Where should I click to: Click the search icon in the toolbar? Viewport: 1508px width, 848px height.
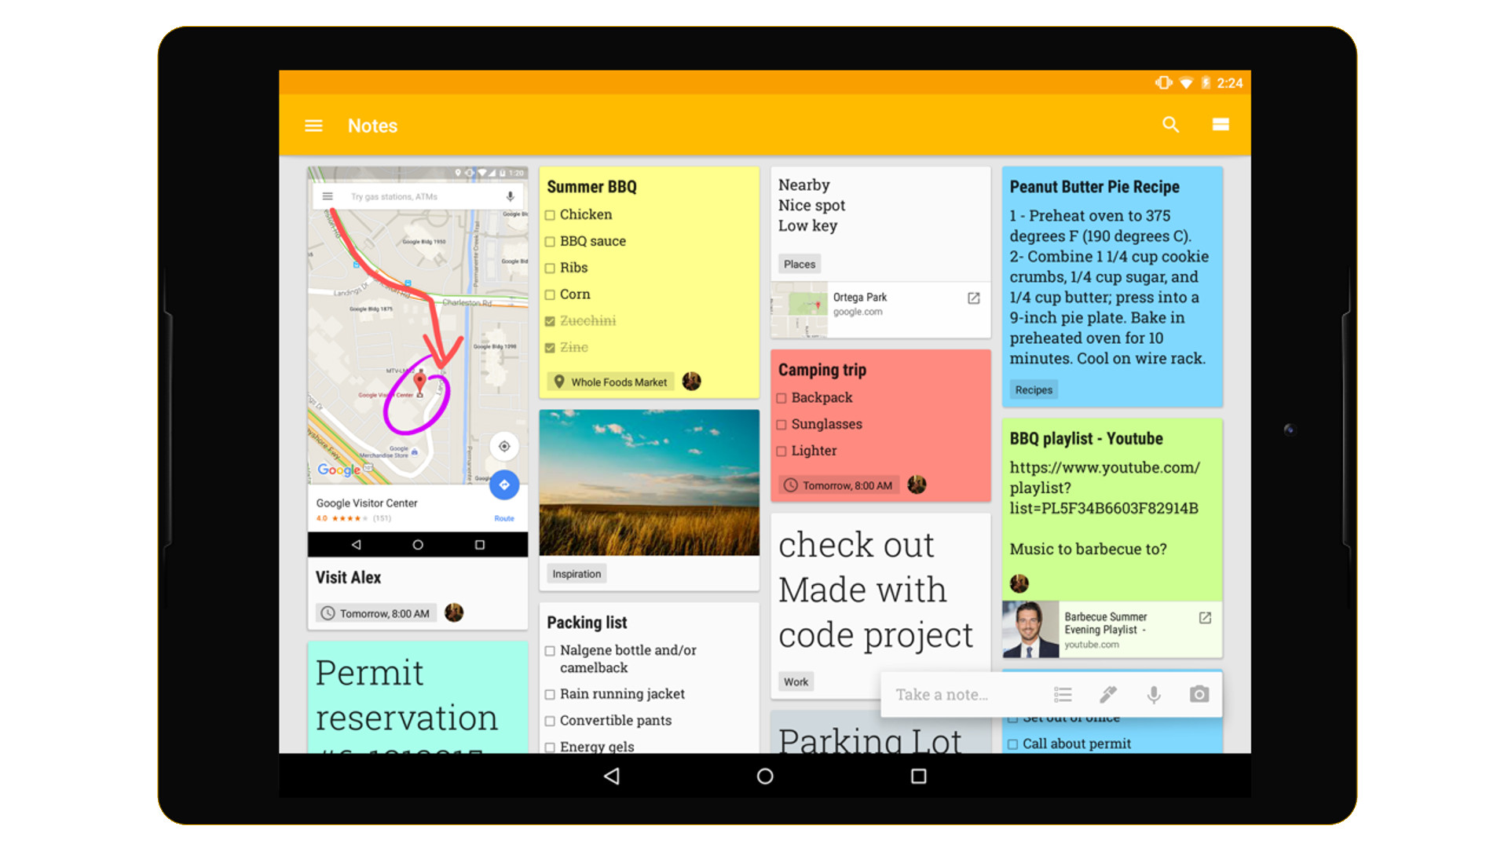(x=1170, y=124)
